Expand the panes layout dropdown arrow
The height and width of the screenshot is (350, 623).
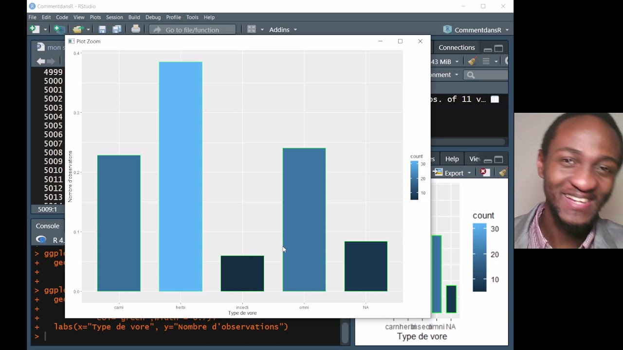(262, 30)
